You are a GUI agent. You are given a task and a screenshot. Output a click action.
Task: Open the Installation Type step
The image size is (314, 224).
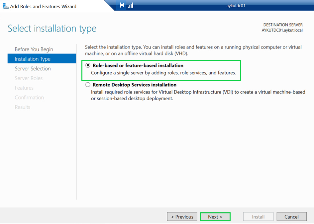(33, 59)
